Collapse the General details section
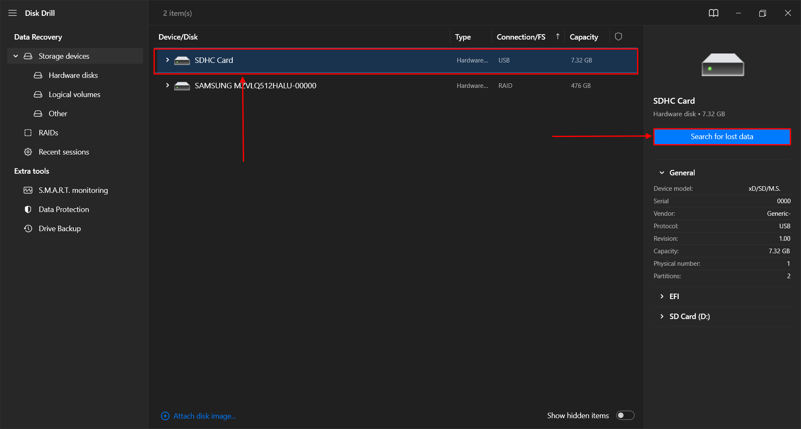This screenshot has width=801, height=429. pyautogui.click(x=662, y=172)
